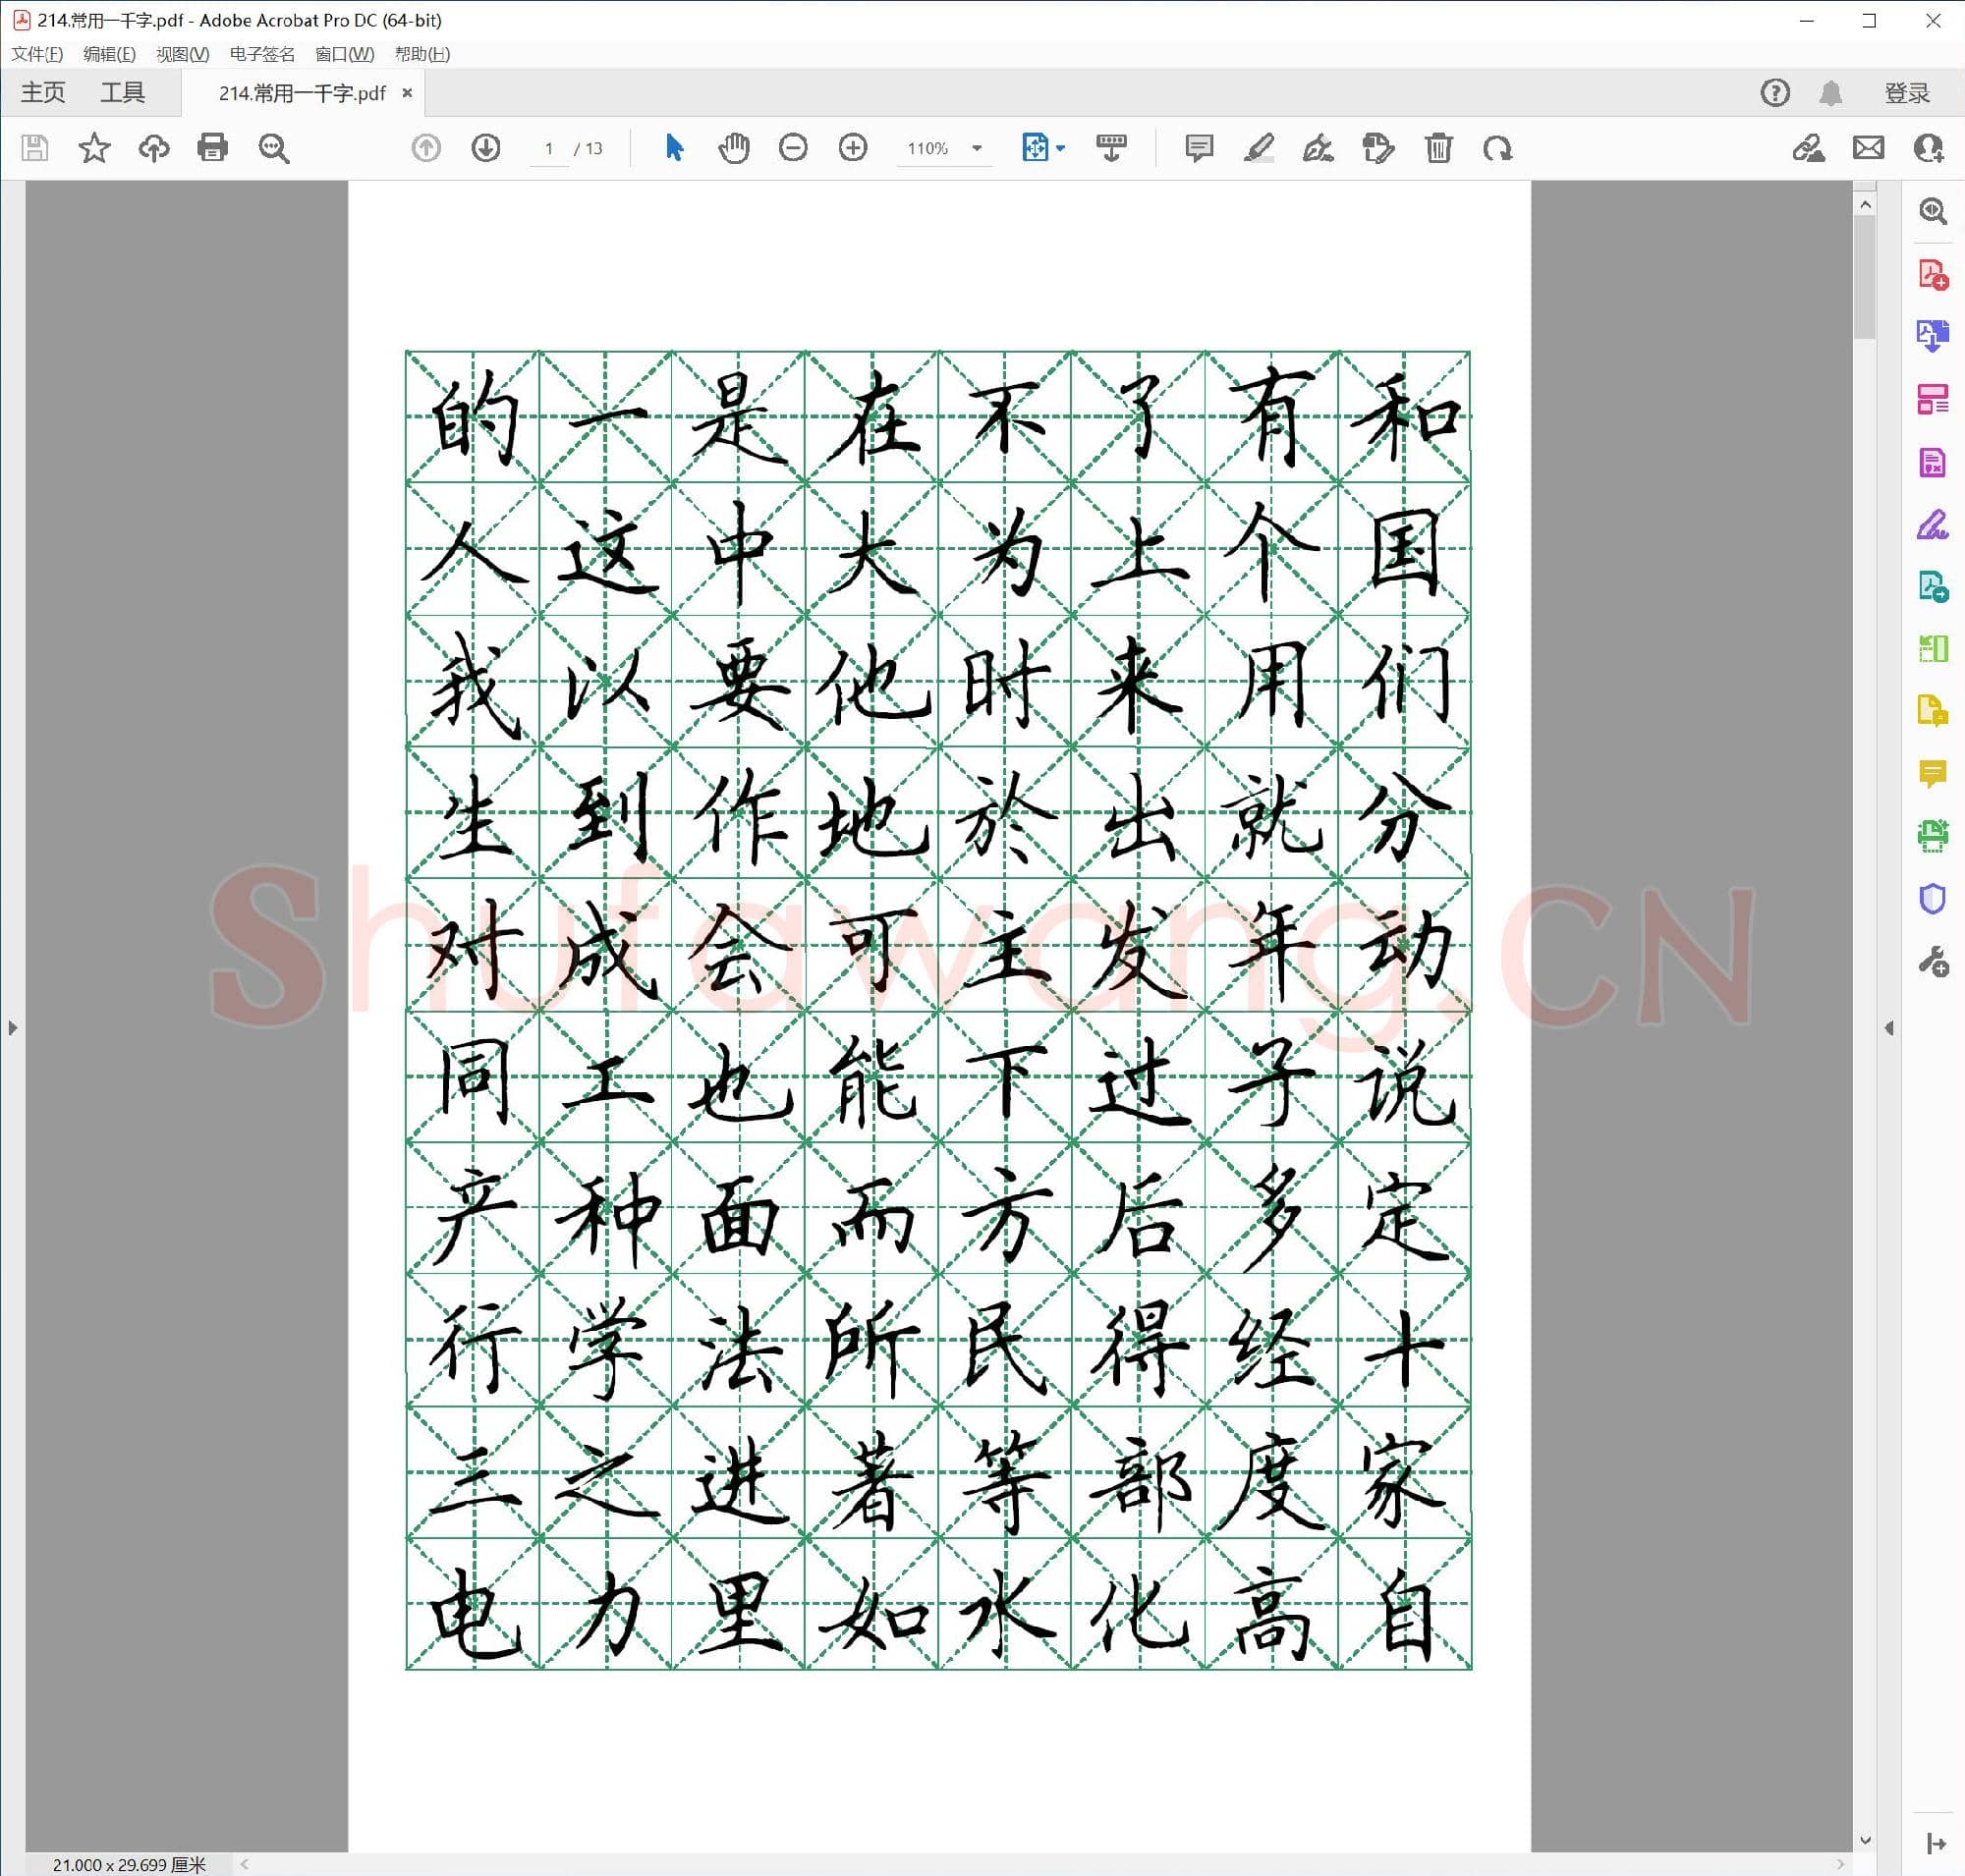Image resolution: width=1965 pixels, height=1876 pixels.
Task: Click the Zoom in plus icon
Action: coord(853,148)
